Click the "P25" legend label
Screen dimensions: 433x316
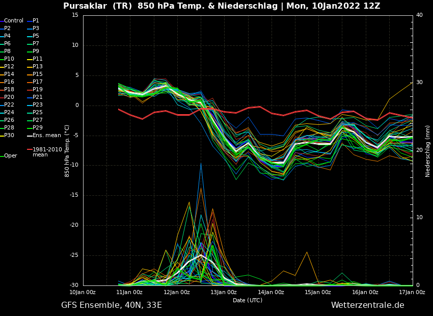(x=38, y=113)
